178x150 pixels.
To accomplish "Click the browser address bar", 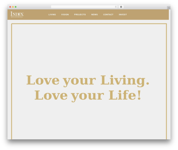I will pyautogui.click(x=84, y=7).
